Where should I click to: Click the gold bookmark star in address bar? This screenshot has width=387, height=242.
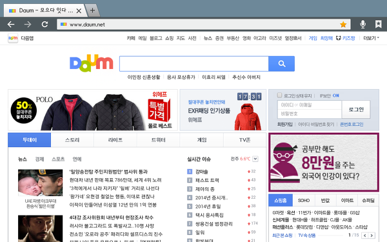[x=343, y=25]
